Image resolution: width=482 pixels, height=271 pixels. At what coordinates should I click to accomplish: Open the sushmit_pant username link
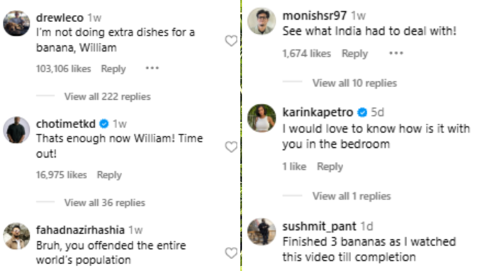[x=319, y=226]
